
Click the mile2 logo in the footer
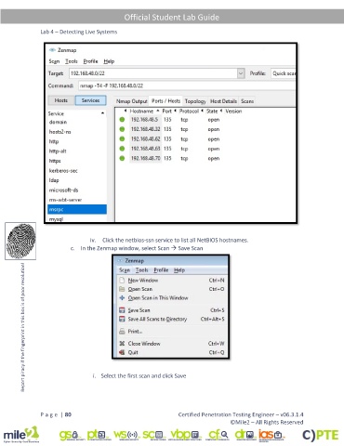pyautogui.click(x=21, y=435)
